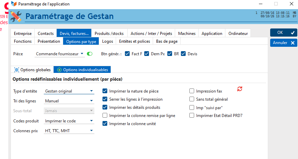Screen dimensions: 298x159
Task: Enable Sans total général checkbox
Action: coord(192,99)
